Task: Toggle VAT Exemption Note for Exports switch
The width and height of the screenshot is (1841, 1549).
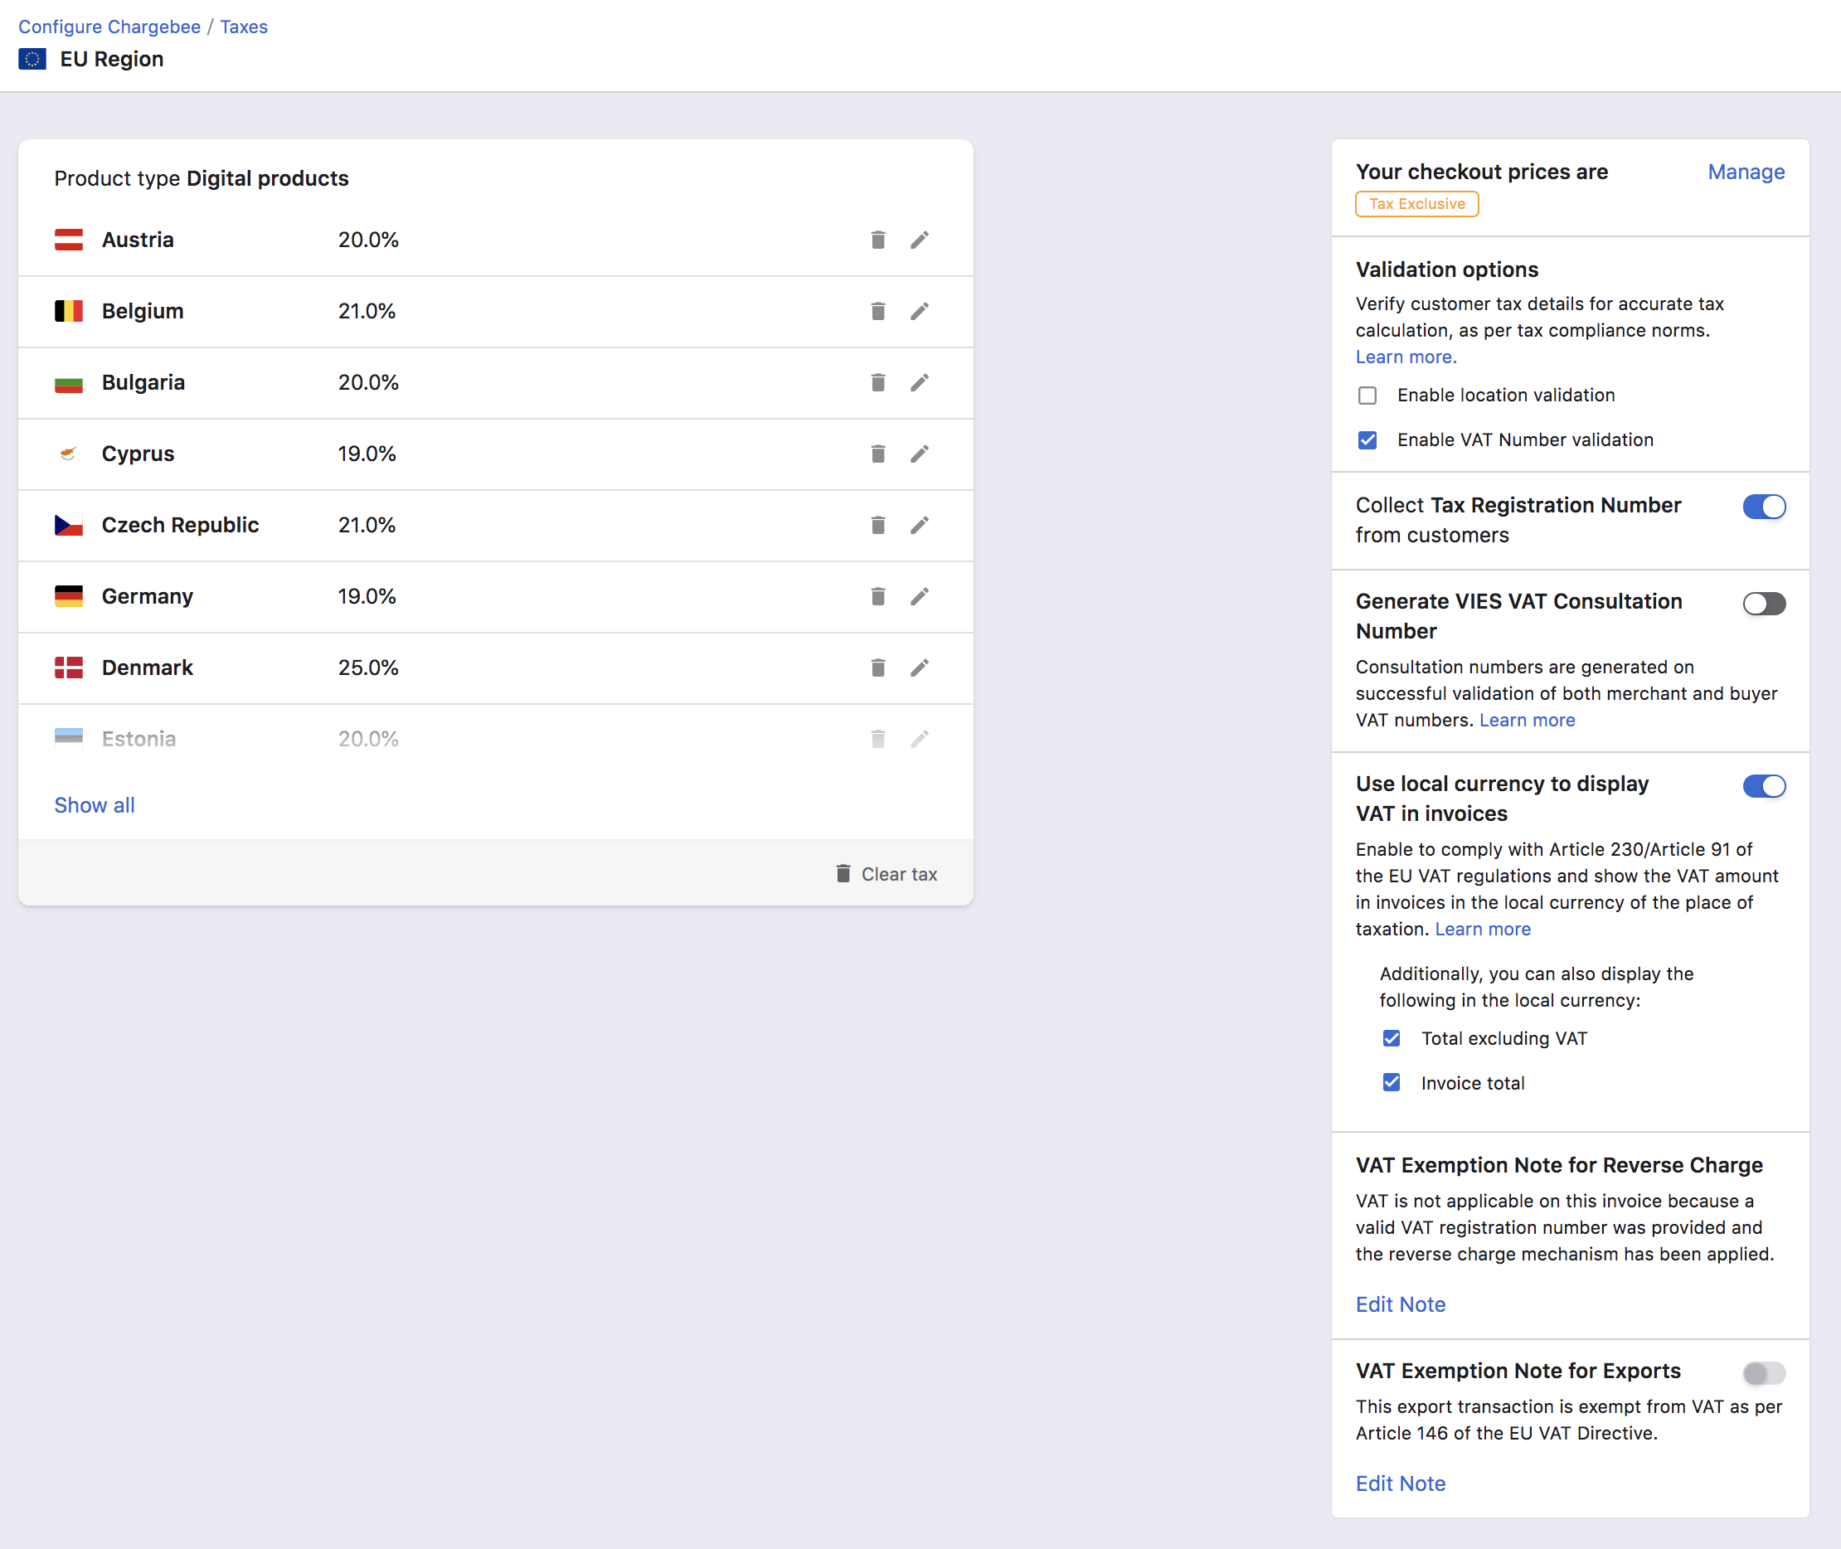Action: tap(1764, 1372)
